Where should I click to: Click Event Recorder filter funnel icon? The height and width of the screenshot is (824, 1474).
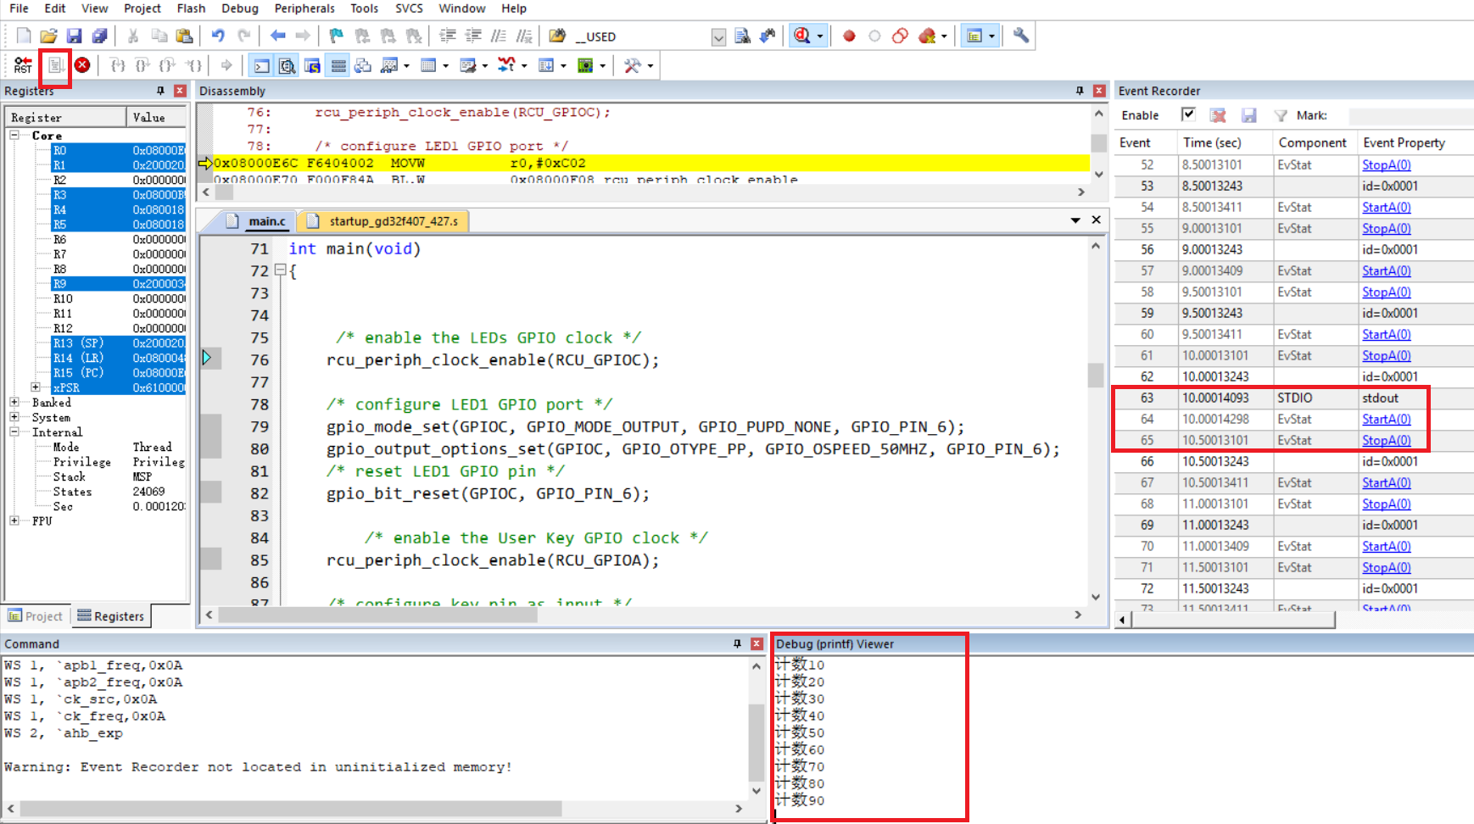coord(1281,115)
